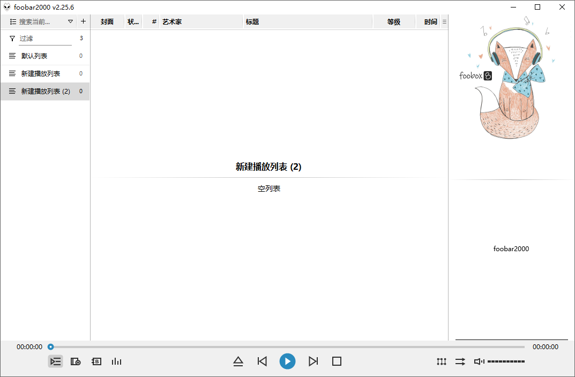Open the column header options menu icon

click(444, 21)
